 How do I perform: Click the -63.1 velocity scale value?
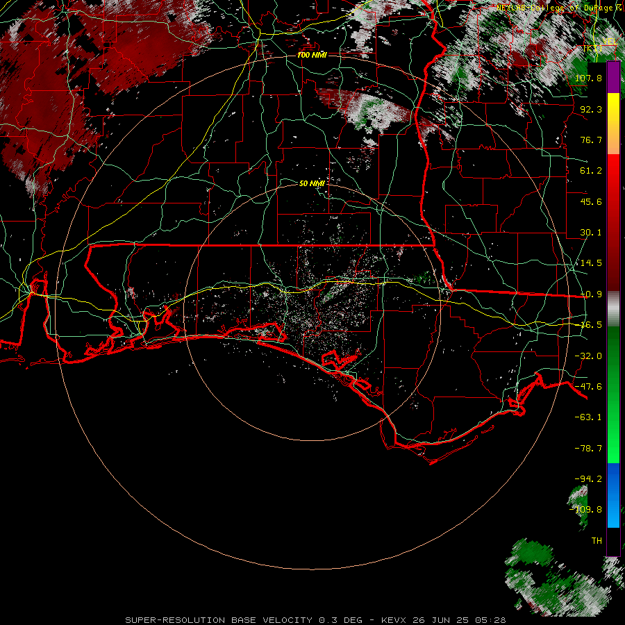(588, 417)
